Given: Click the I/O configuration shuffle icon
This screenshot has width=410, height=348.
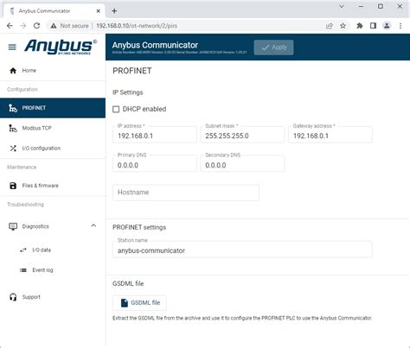Looking at the screenshot, I should (x=13, y=149).
